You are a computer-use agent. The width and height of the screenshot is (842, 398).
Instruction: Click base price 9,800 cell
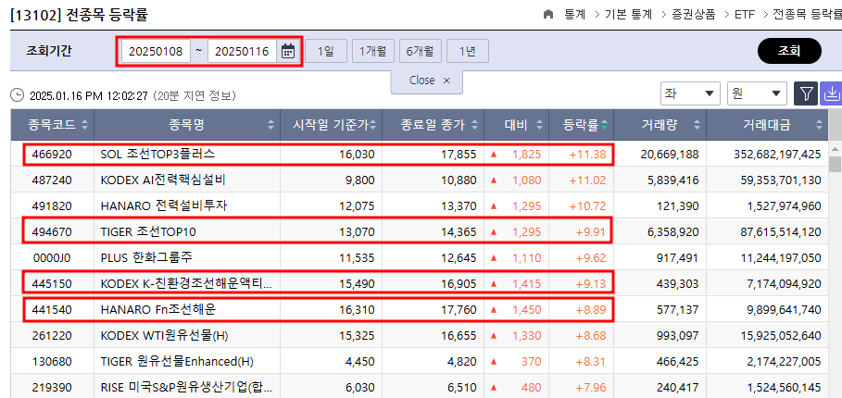(x=359, y=180)
